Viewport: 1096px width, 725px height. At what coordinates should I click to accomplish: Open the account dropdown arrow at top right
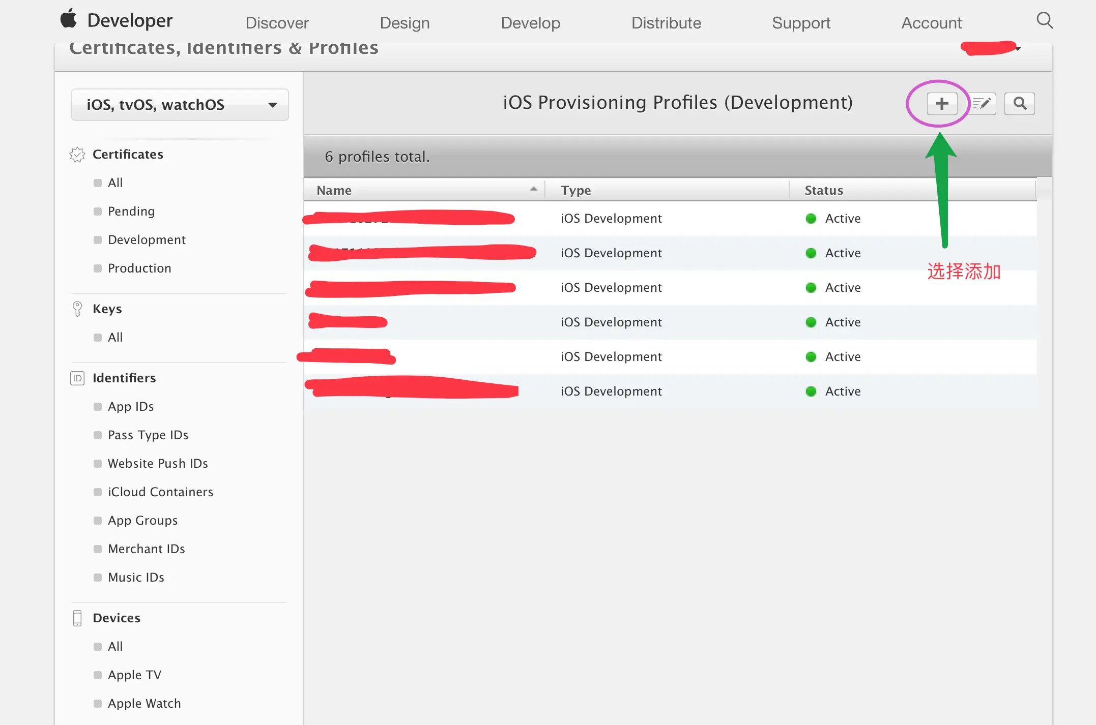tap(1018, 48)
